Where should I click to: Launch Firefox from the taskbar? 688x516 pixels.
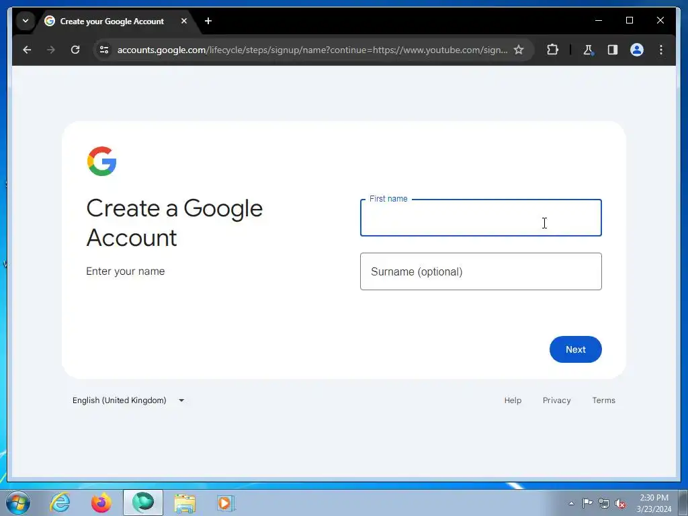[x=101, y=503]
